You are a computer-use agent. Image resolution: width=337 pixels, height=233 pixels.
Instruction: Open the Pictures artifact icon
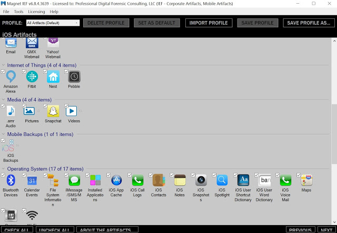29,111
